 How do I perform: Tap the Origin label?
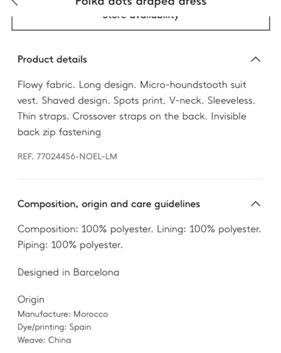click(31, 300)
